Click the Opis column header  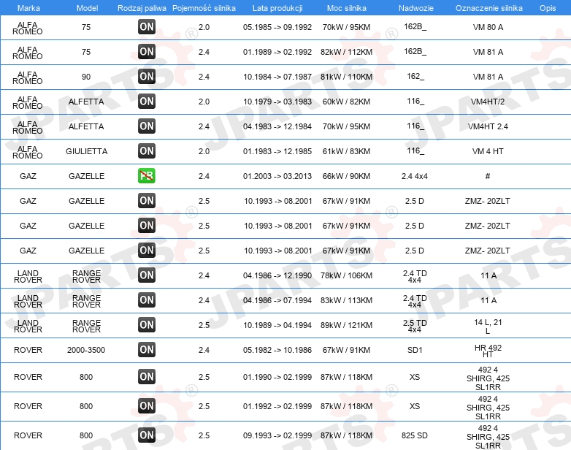[548, 8]
